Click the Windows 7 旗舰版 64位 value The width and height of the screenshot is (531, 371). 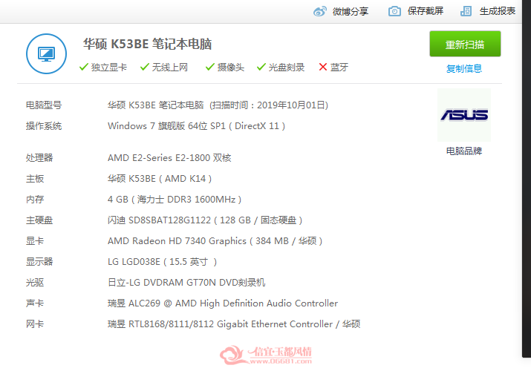pyautogui.click(x=196, y=126)
